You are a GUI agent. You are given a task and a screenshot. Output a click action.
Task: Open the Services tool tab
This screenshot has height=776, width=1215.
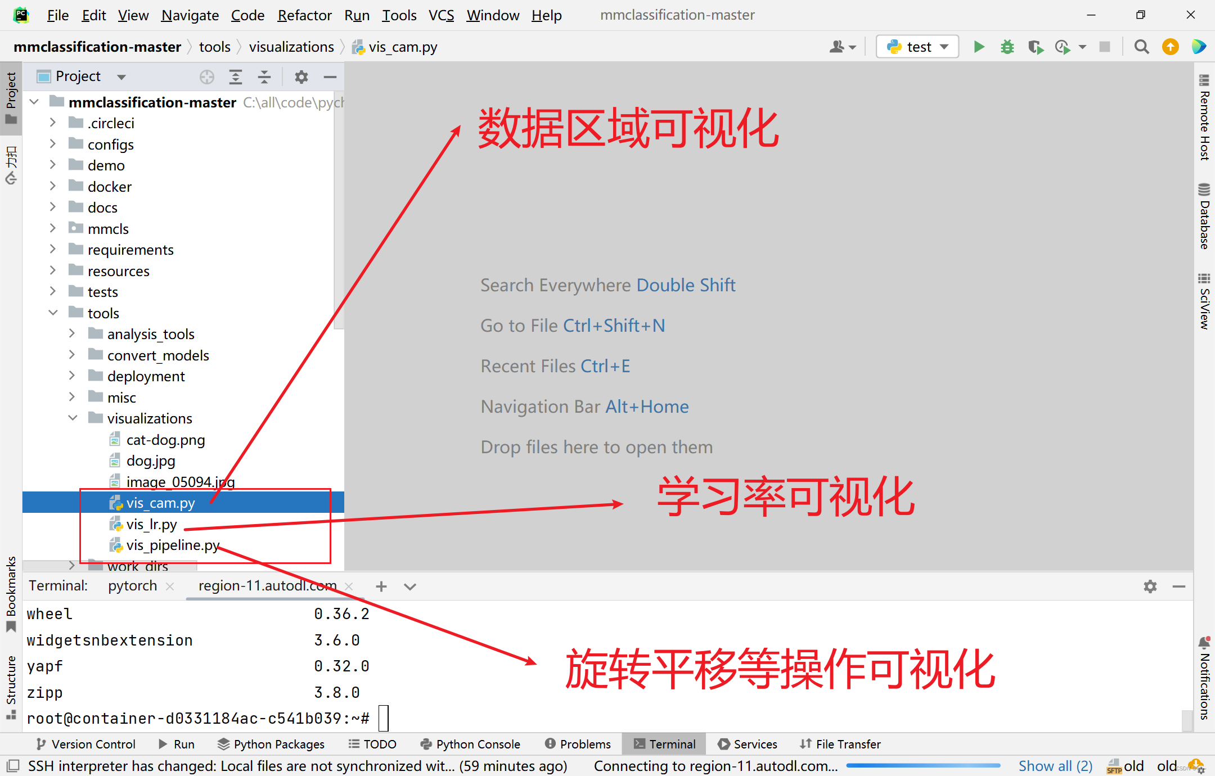(748, 744)
